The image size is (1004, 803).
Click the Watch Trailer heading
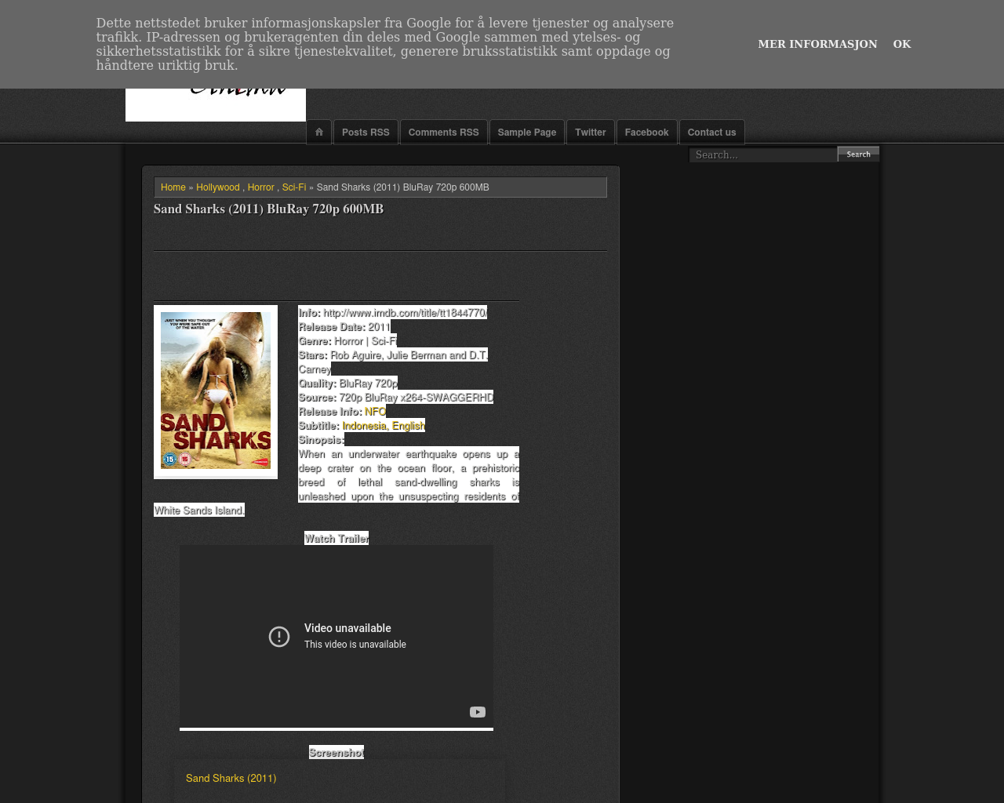tap(336, 539)
